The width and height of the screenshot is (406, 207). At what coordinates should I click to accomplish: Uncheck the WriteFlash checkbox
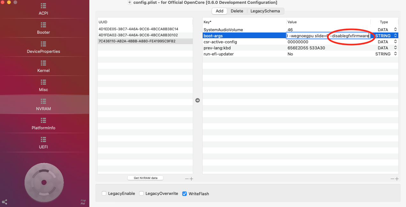pos(184,194)
